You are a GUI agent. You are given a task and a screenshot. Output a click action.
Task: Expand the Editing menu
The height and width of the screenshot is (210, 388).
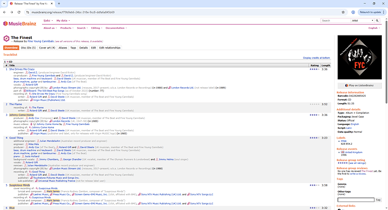tap(97, 28)
